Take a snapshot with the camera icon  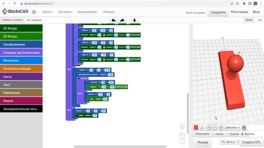(244, 128)
